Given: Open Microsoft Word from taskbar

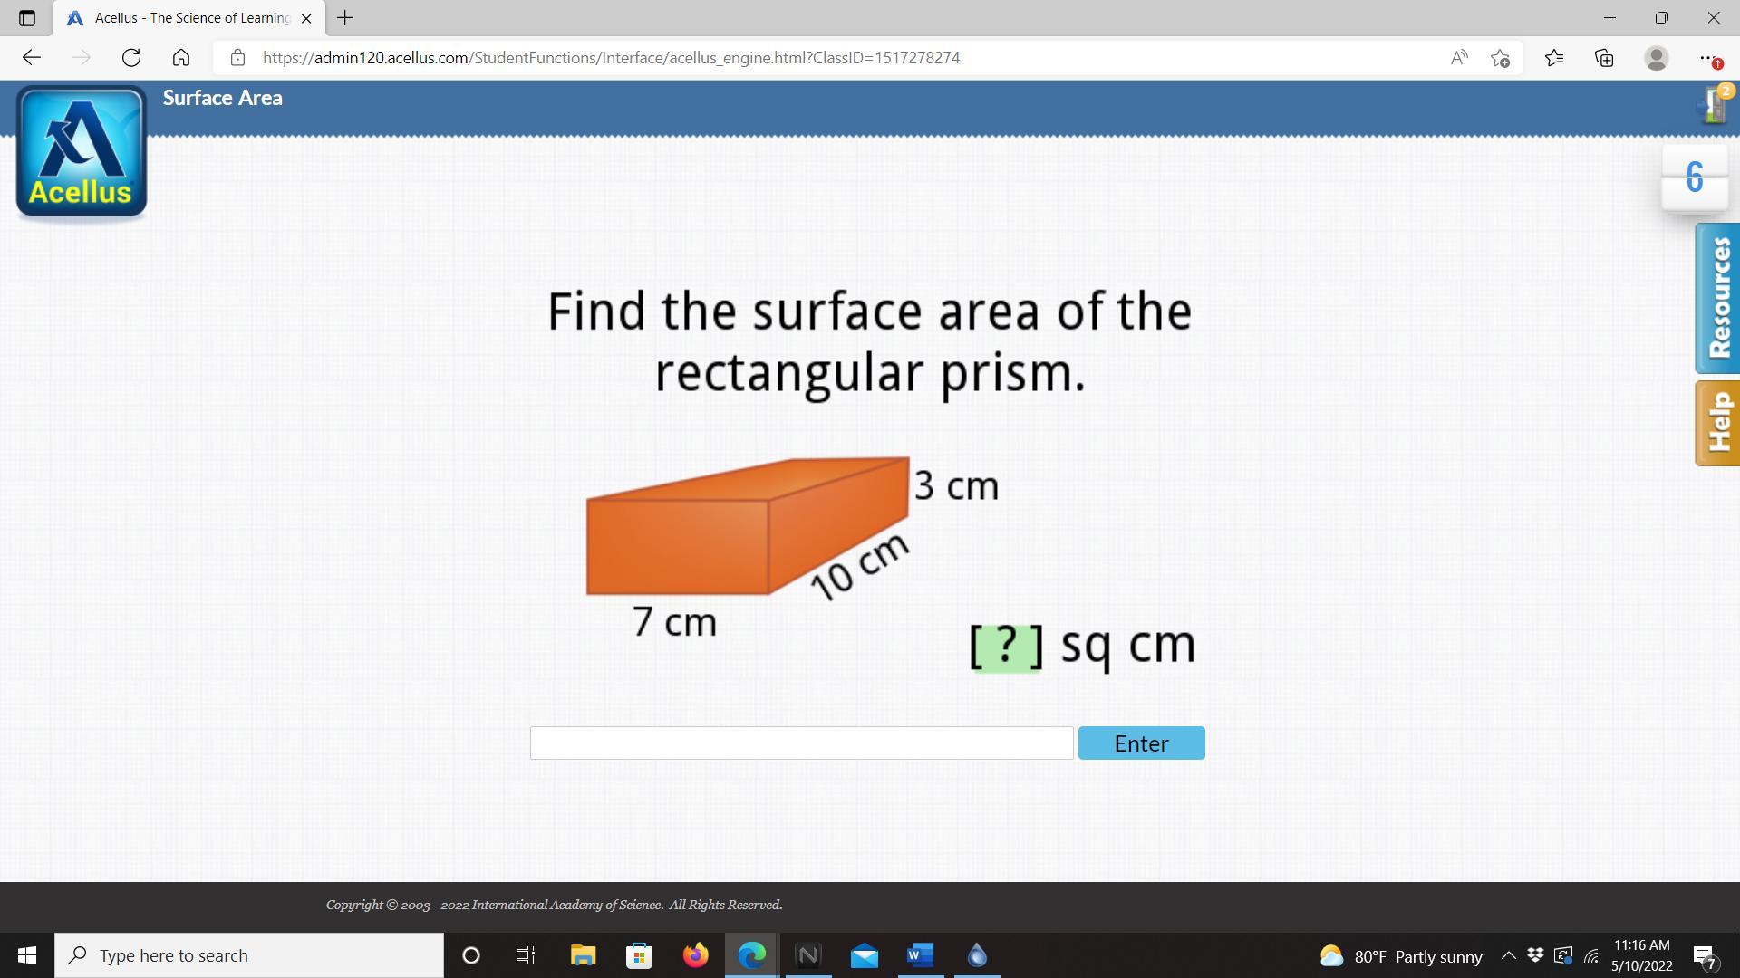Looking at the screenshot, I should (x=920, y=955).
